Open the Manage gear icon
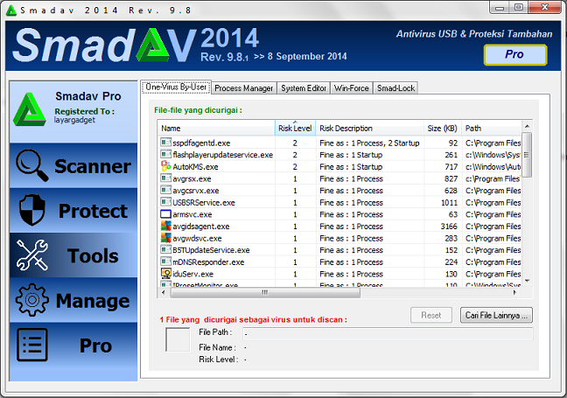This screenshot has width=567, height=398. coord(32,300)
